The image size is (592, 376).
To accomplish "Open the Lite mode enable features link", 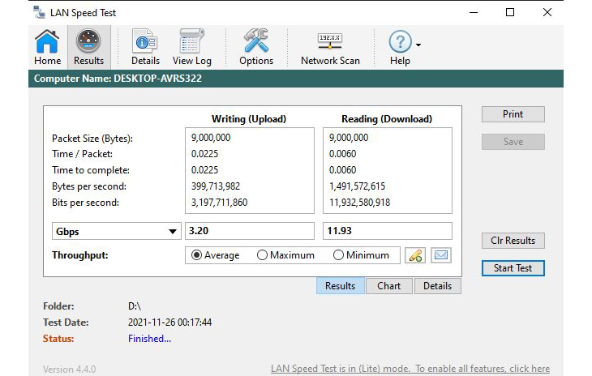I will [x=410, y=369].
